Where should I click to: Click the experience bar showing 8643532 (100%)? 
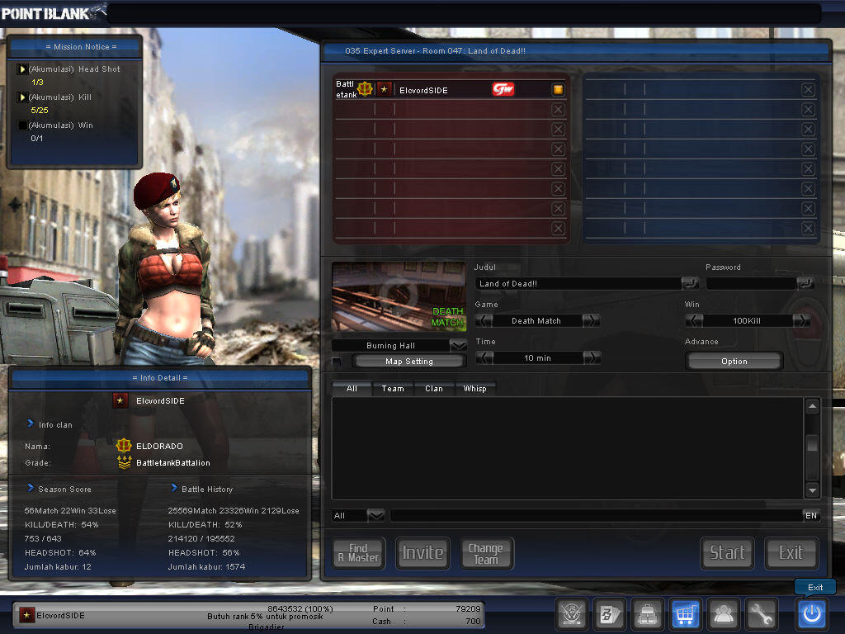(x=300, y=608)
